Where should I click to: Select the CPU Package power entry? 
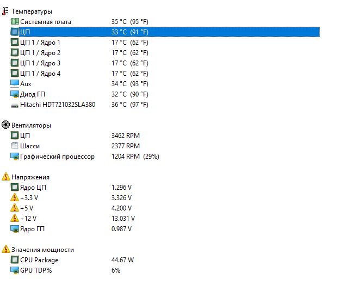coord(39,260)
